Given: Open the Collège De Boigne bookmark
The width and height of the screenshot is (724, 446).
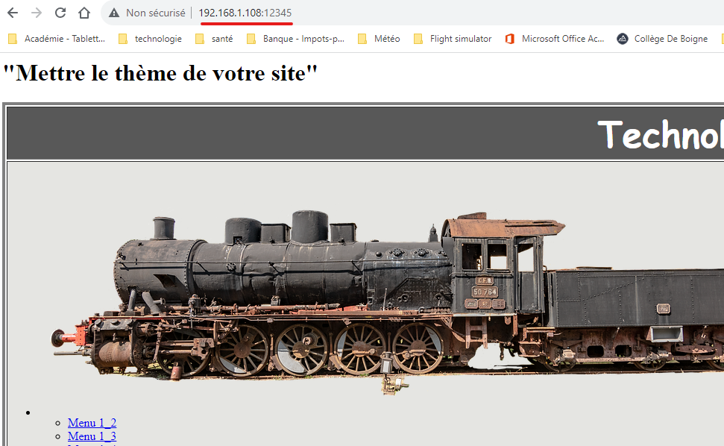Looking at the screenshot, I should 662,39.
